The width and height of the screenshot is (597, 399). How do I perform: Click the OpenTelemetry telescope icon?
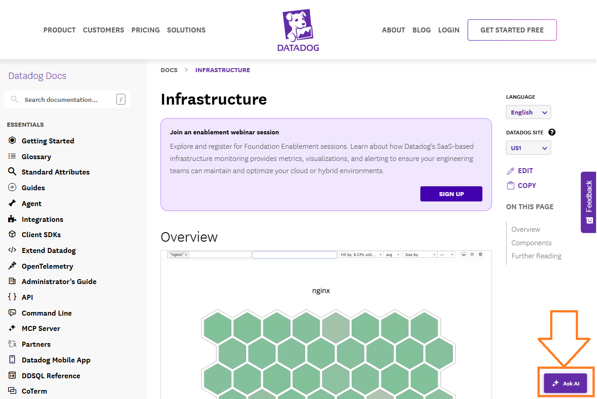12,266
